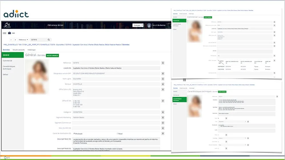285x160 pixels.
Task: Click the Catégorie field showing CORSETERIE
Action: (116, 112)
